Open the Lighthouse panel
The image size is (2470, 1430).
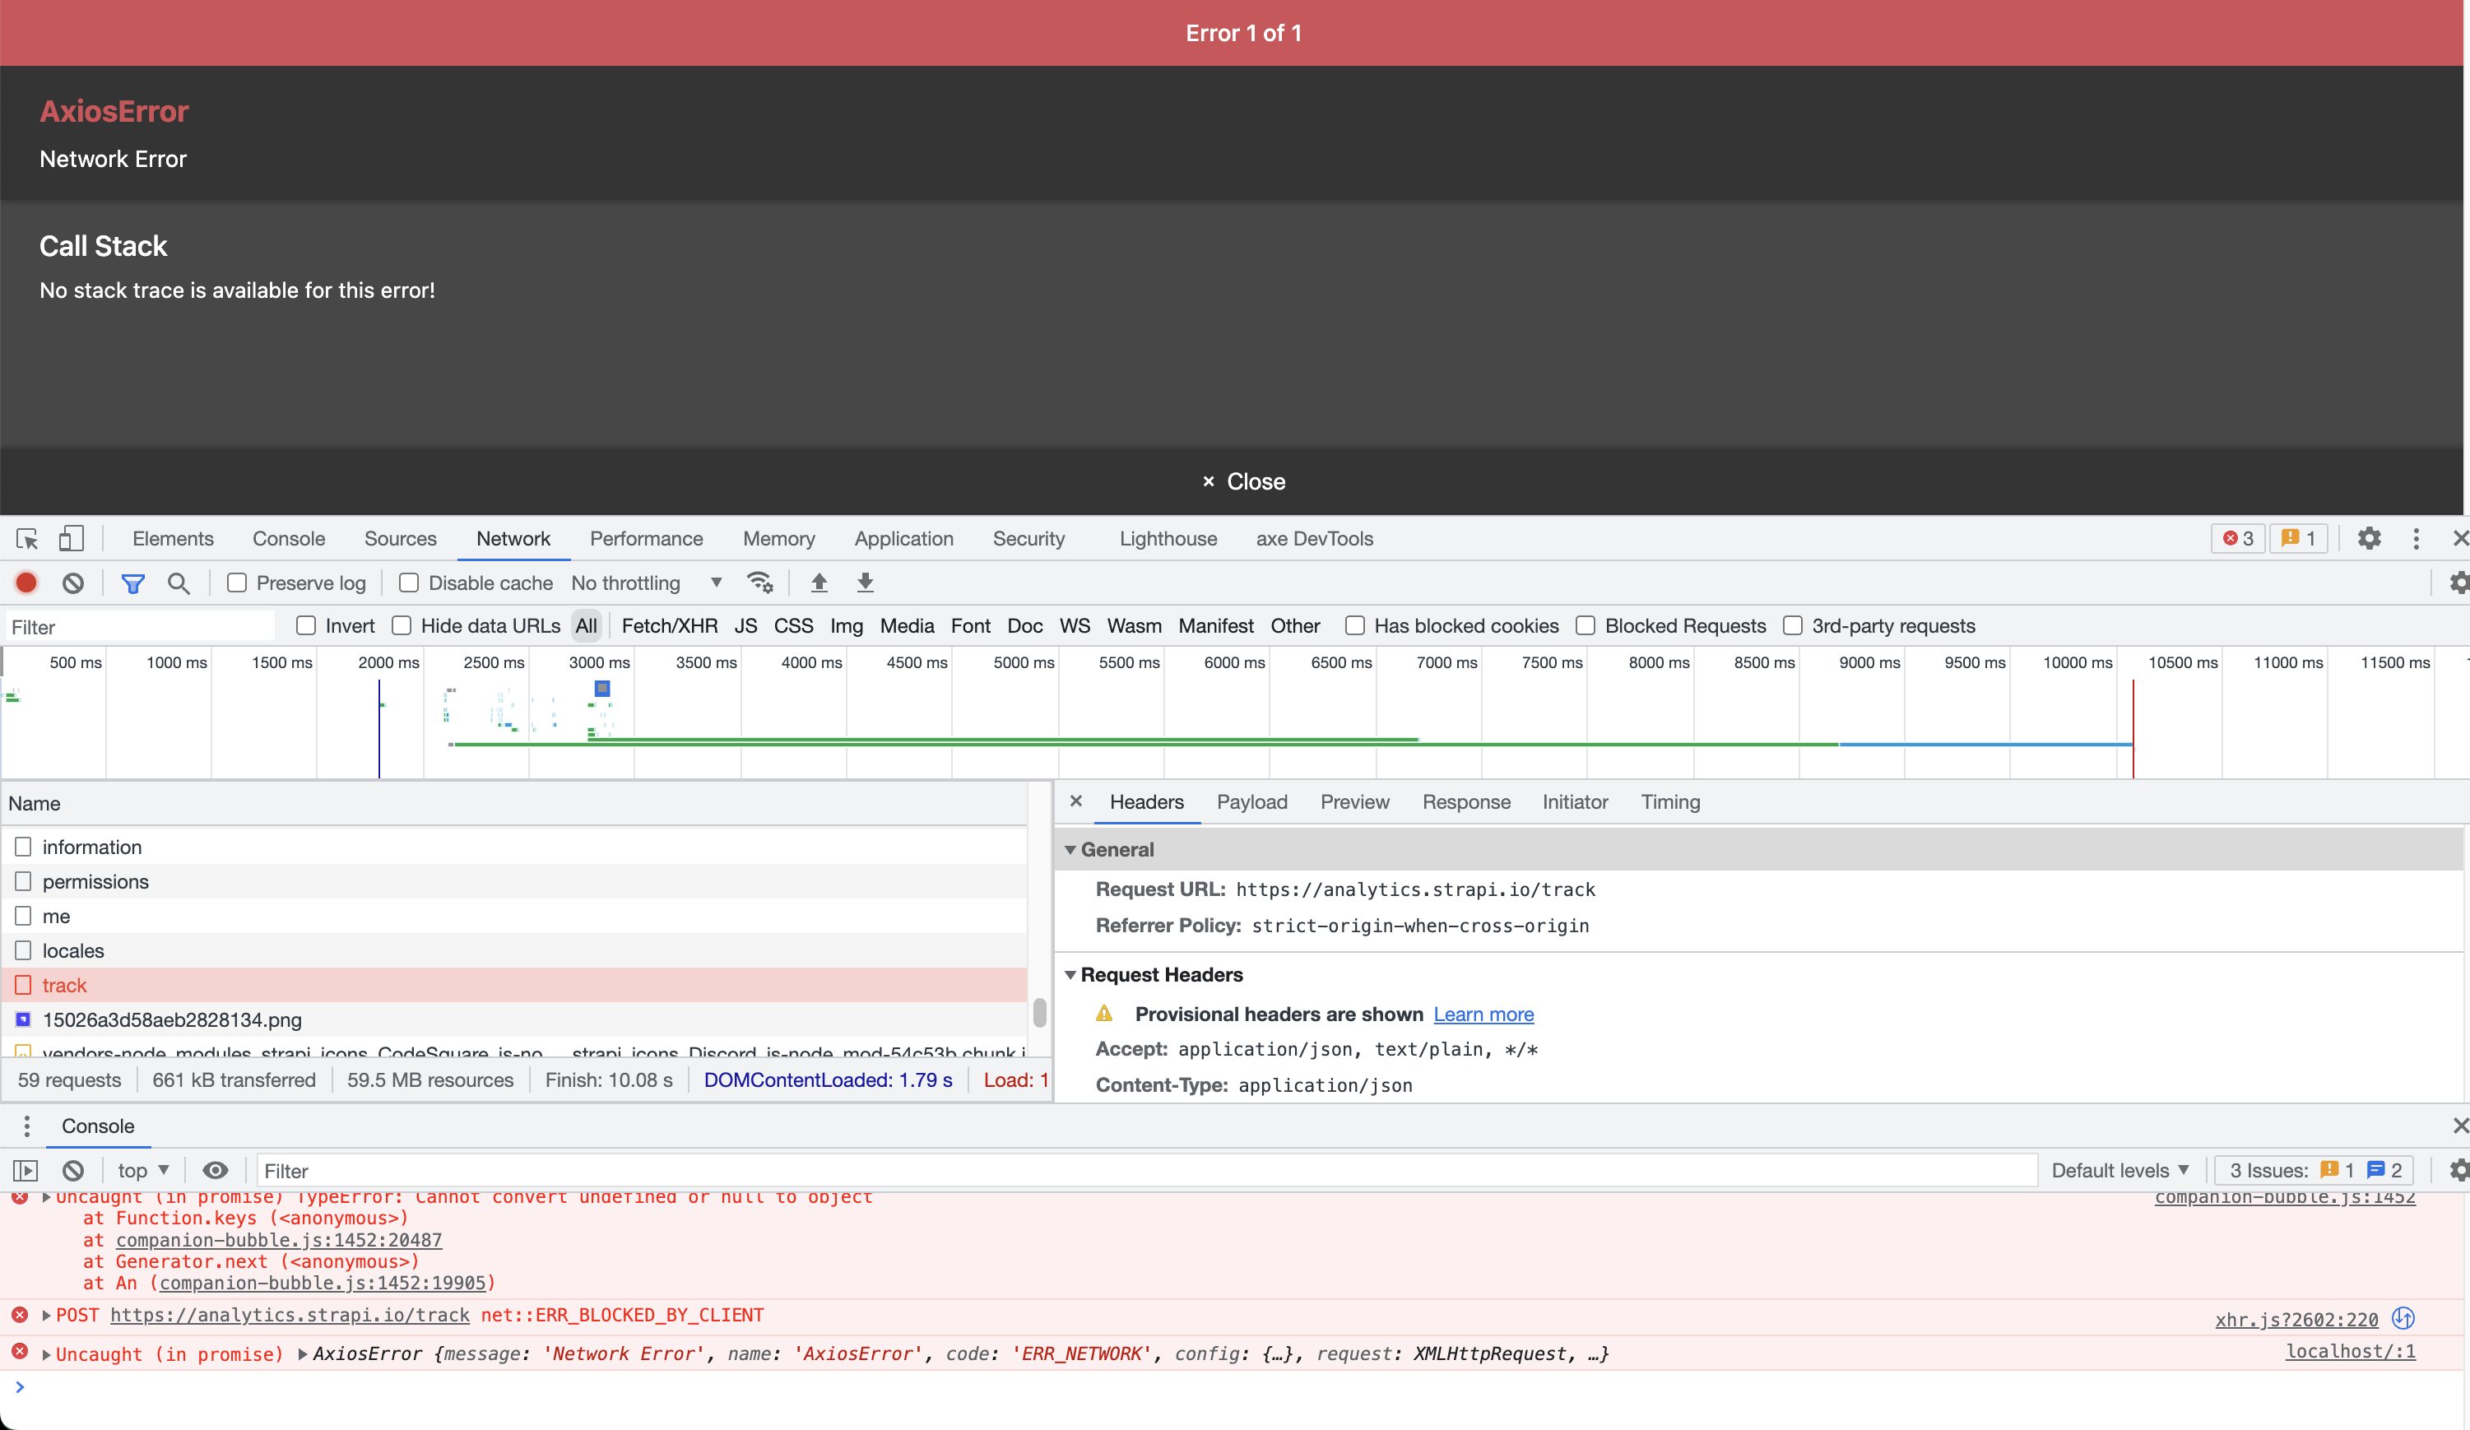[1168, 538]
